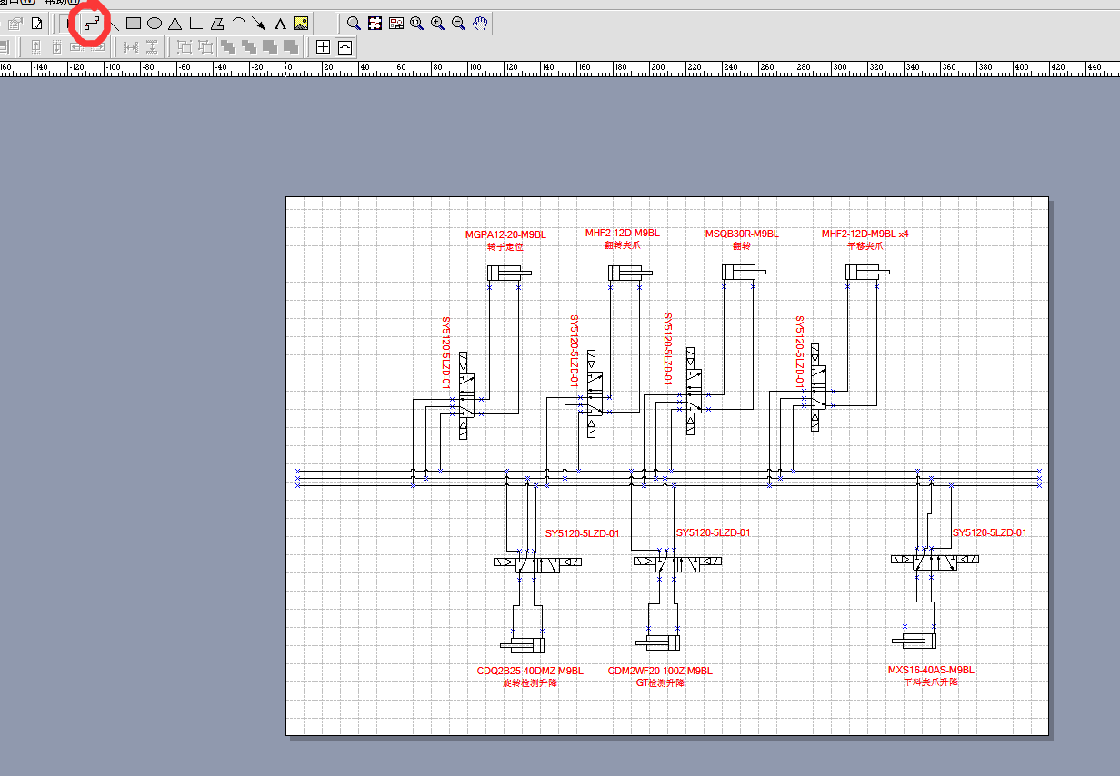1120x776 pixels.
Task: Select the 下料夹爪升降 caption text
Action: (x=931, y=681)
